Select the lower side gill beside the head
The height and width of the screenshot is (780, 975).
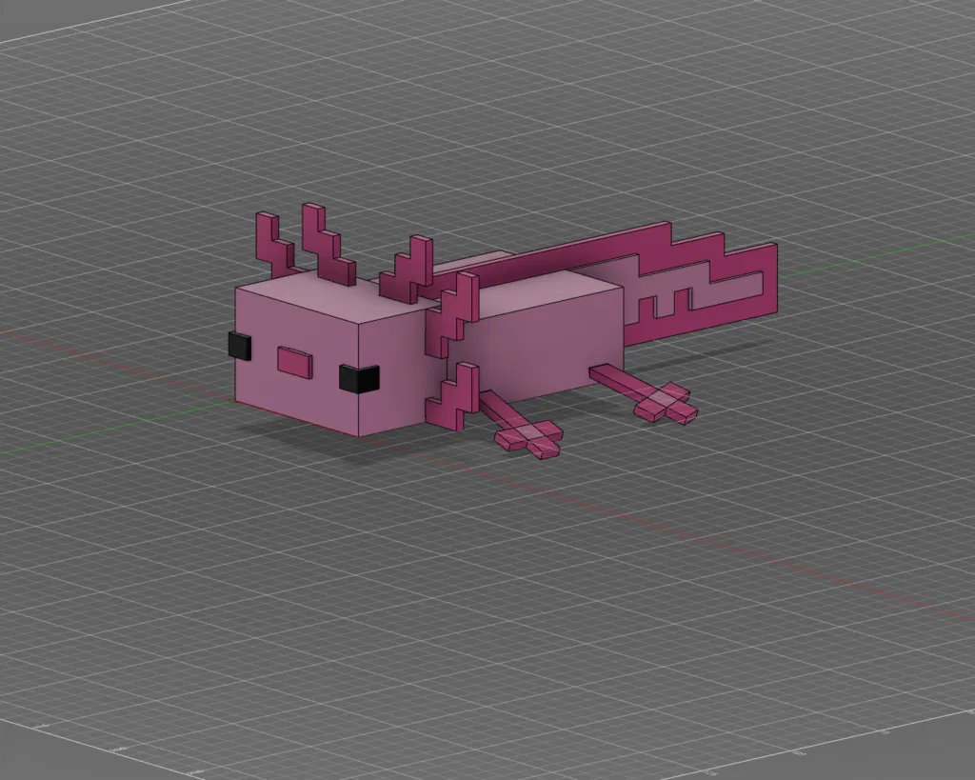tap(452, 397)
